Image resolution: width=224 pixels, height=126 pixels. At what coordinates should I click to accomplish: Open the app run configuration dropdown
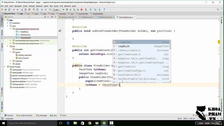coord(57,9)
